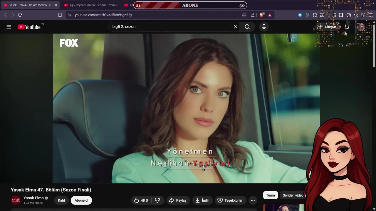Open the Yasak Elma channel name

tap(33, 198)
